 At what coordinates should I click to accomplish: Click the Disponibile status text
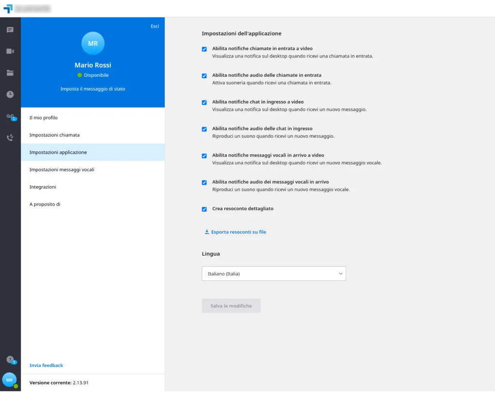coord(96,75)
